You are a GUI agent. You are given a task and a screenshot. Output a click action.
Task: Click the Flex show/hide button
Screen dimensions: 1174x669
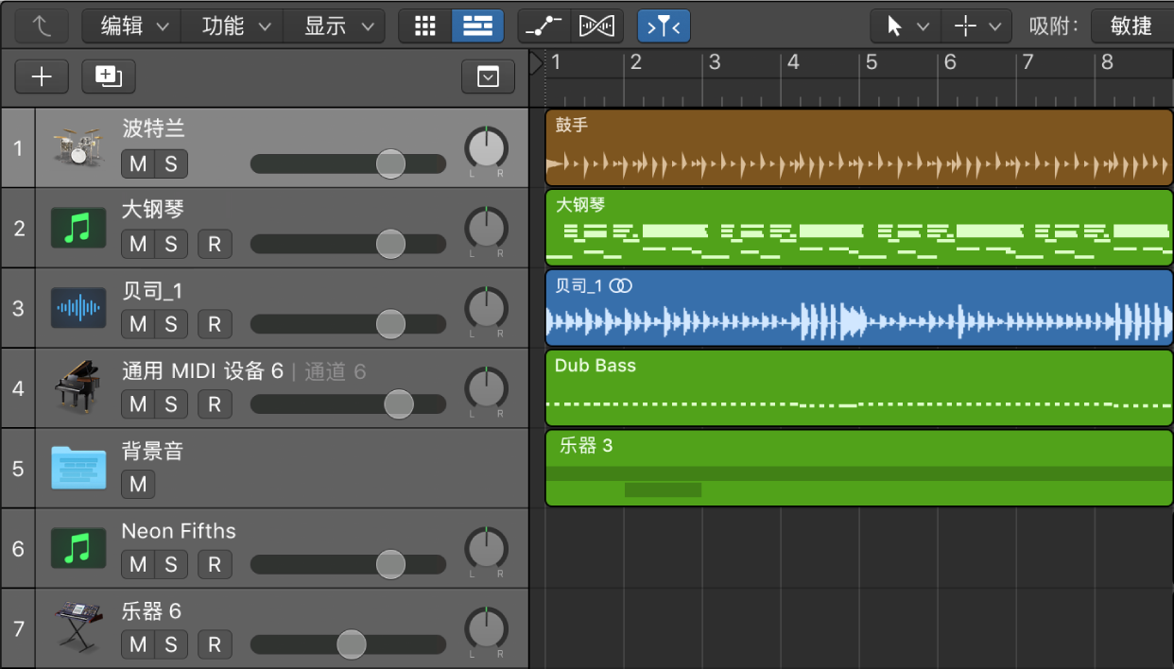596,26
